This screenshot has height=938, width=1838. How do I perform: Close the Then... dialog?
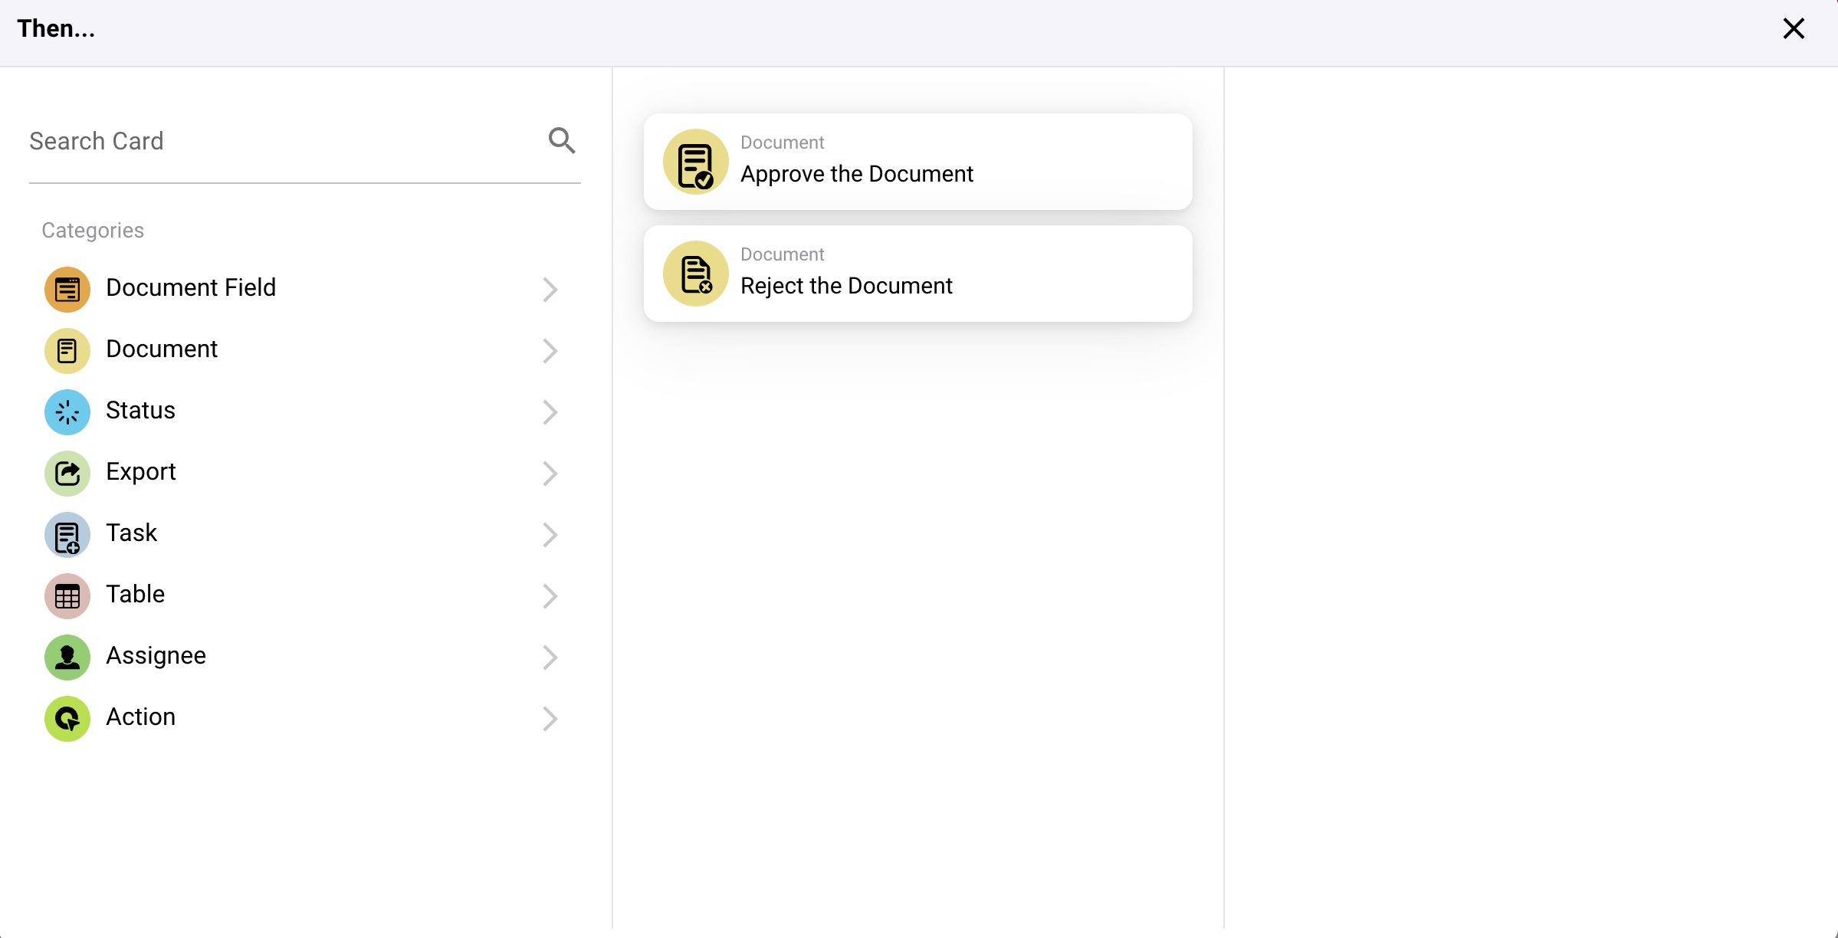click(1794, 29)
